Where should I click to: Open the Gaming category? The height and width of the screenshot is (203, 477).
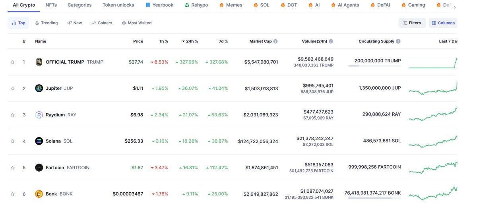coord(413,5)
